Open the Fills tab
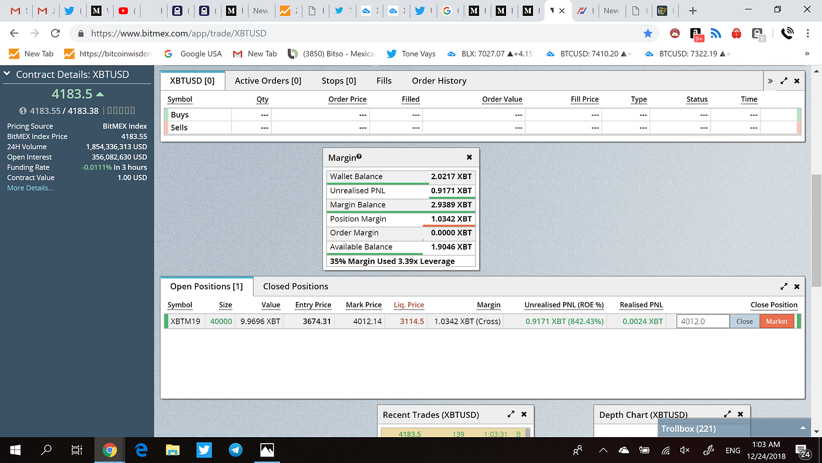Screen dimensions: 822x463 [x=384, y=80]
